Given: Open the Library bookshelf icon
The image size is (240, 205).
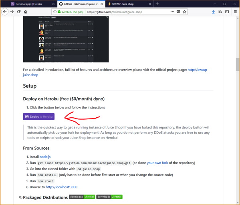Looking at the screenshot, I should (x=220, y=12).
